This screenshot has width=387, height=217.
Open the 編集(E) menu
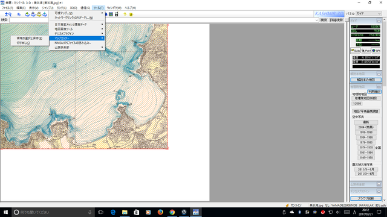click(21, 8)
